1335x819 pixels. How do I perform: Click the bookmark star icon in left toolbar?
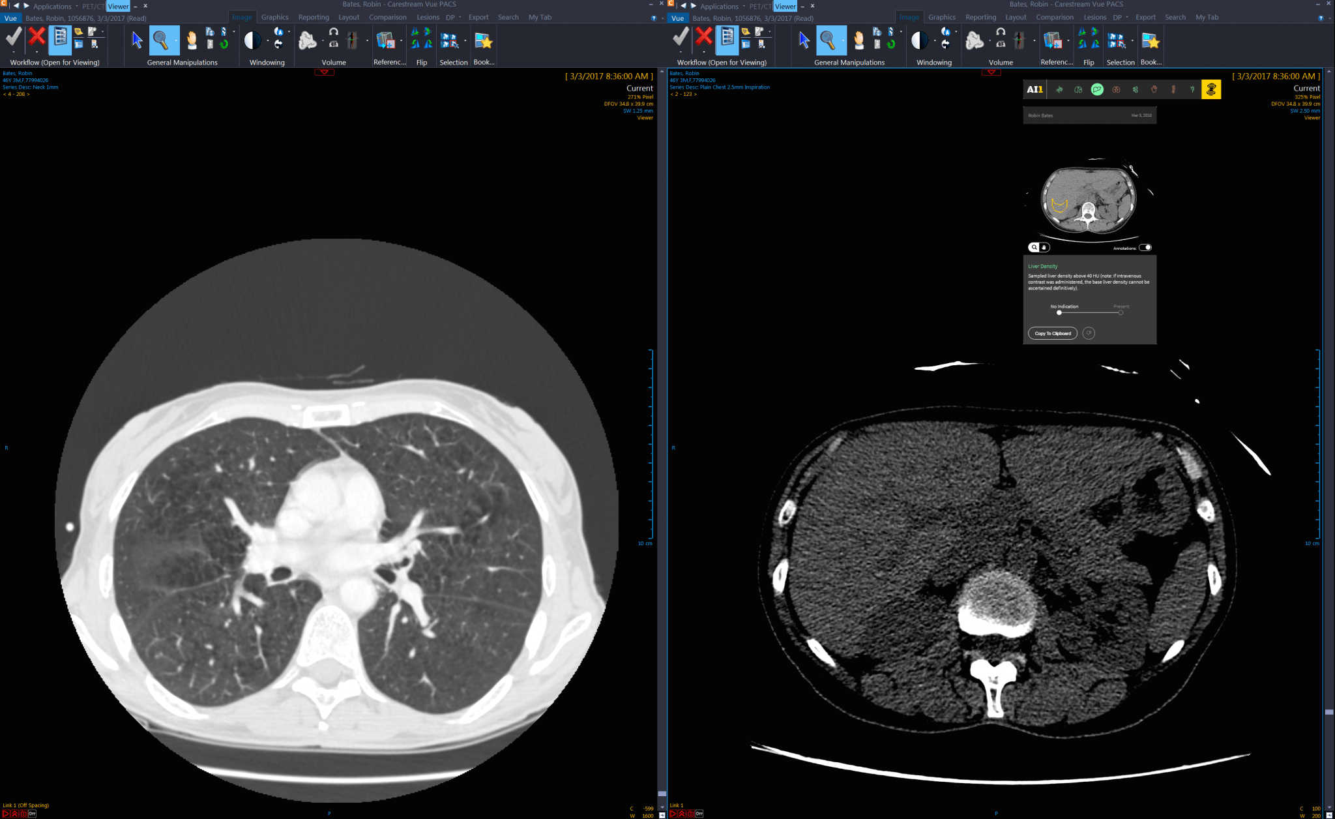point(484,42)
